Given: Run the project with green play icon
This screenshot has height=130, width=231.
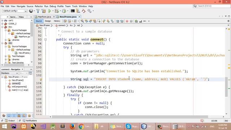Looking at the screenshot, I should pyautogui.click(x=50, y=11).
